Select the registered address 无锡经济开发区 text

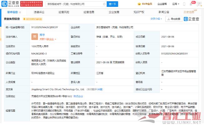coord(52,96)
